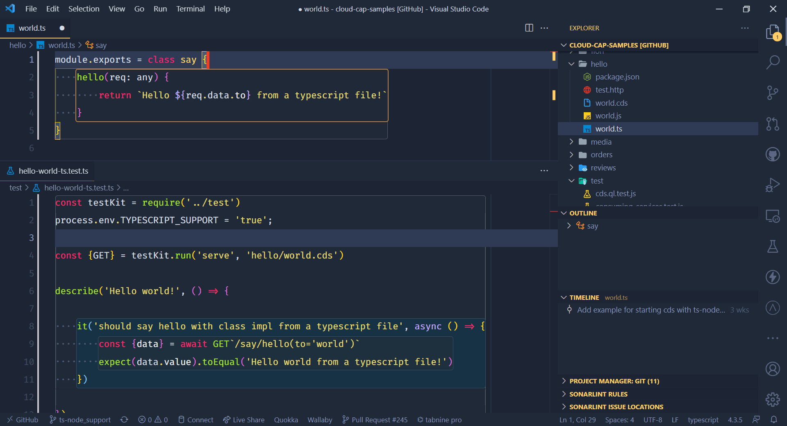Viewport: 787px width, 426px height.
Task: Open the Terminal menu
Action: click(190, 9)
